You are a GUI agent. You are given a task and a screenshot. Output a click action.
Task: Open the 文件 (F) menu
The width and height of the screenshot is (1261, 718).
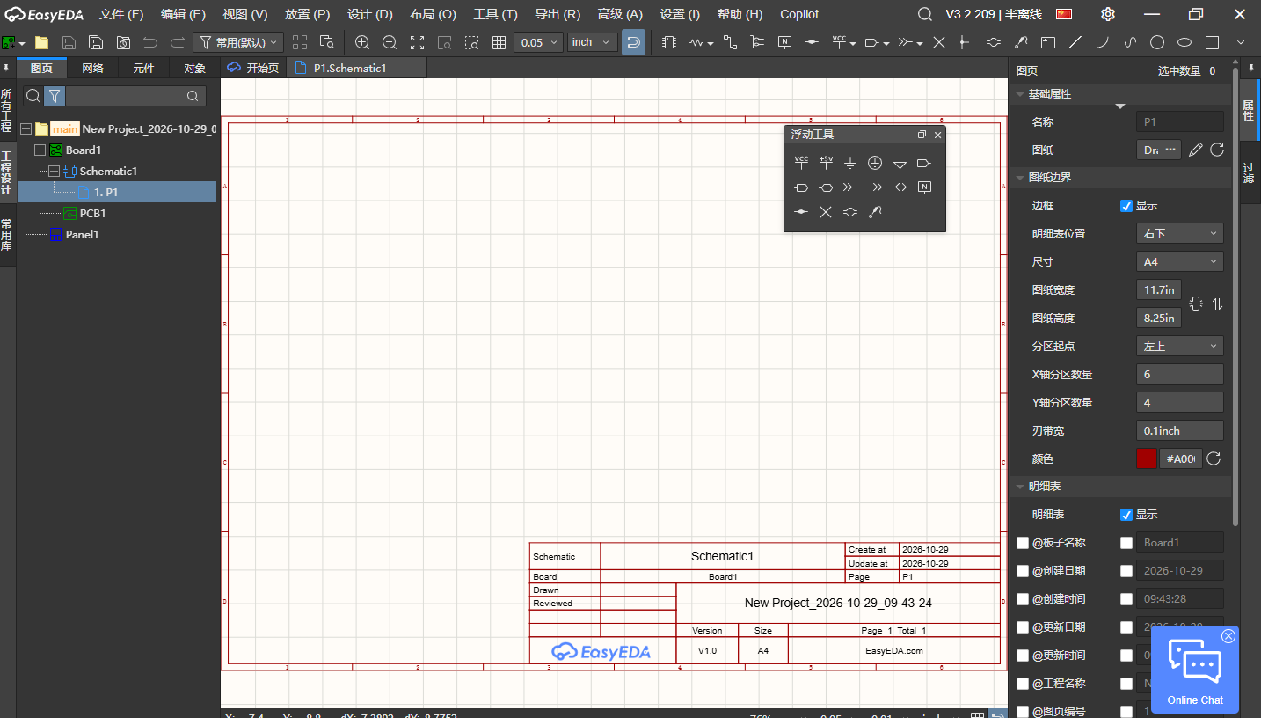click(x=121, y=14)
